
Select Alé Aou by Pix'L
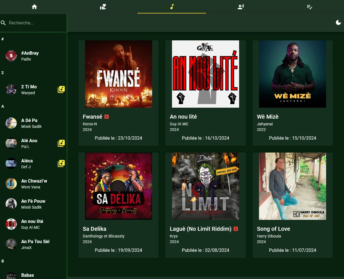33,143
